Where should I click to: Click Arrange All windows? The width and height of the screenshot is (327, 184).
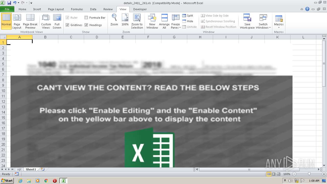click(164, 21)
